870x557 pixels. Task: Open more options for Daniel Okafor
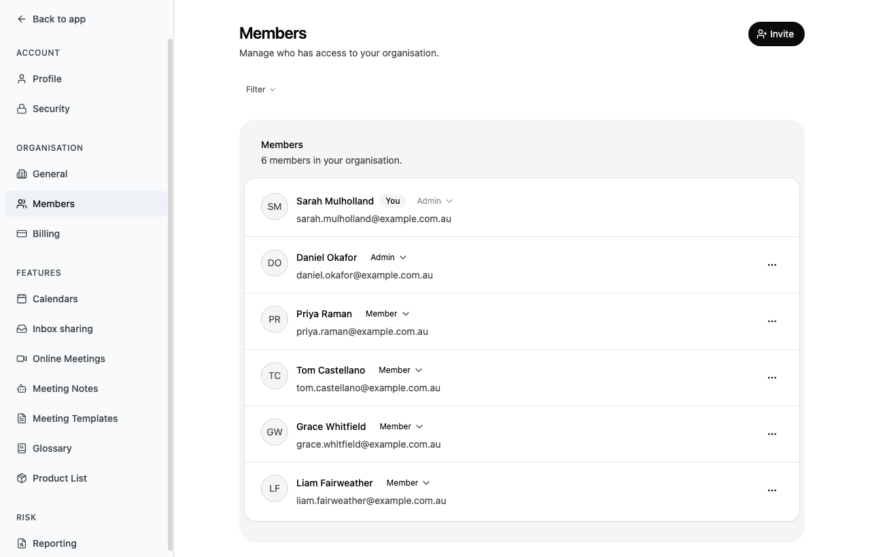coord(772,265)
